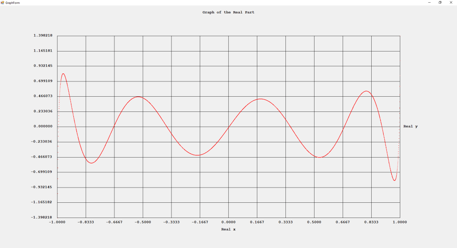Minimize the GraphForm window
The image size is (457, 248).
tap(429, 2)
